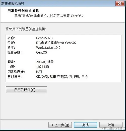The height and width of the screenshot is (131, 126).
Task: Select the Workstation 10.0 version value
Action: click(48, 48)
